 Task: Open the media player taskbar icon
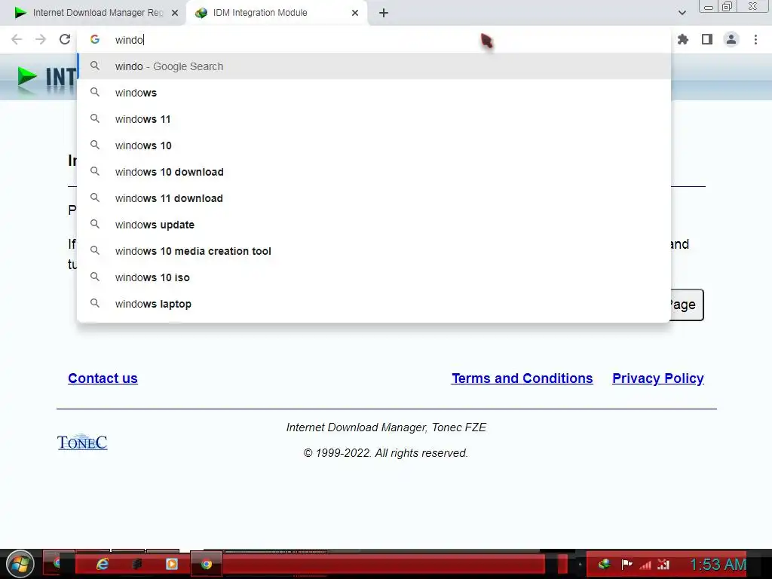coord(172,564)
